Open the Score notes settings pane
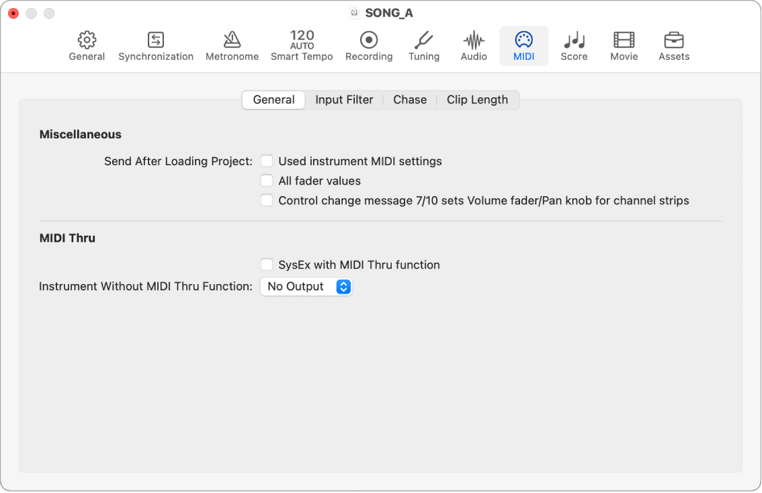Image resolution: width=762 pixels, height=493 pixels. click(x=574, y=46)
